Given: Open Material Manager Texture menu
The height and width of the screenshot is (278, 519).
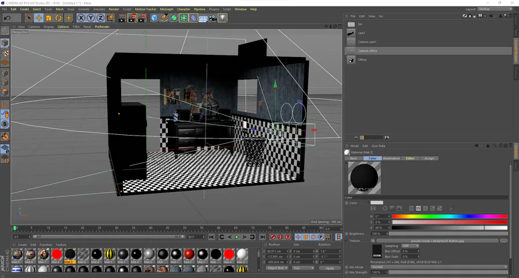Looking at the screenshot, I should (61, 245).
